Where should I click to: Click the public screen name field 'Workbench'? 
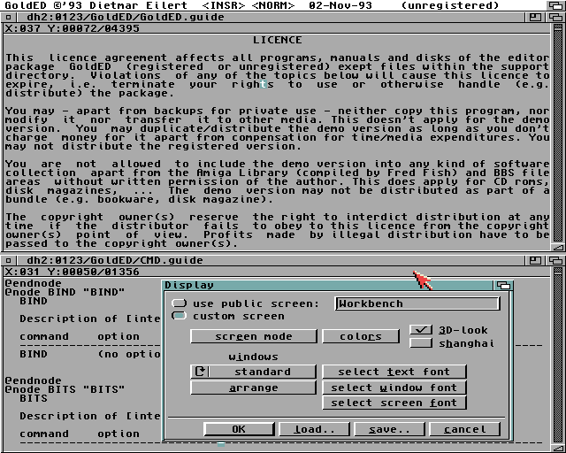point(417,303)
